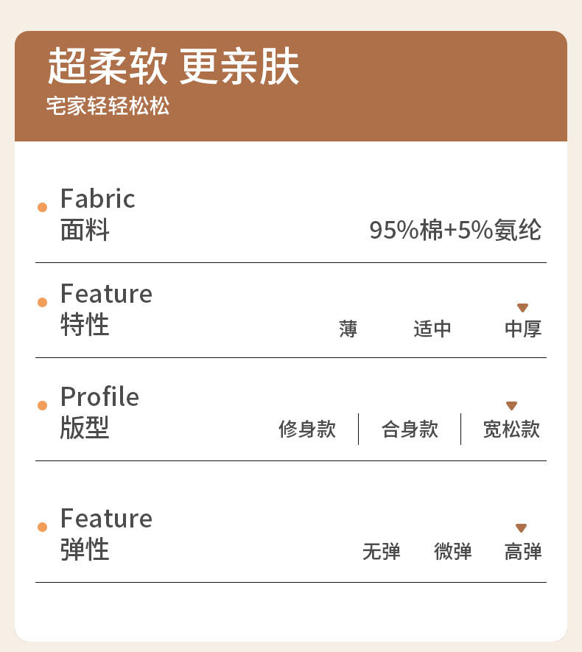Select the 薄 thickness option
Image resolution: width=582 pixels, height=652 pixels.
tap(348, 329)
